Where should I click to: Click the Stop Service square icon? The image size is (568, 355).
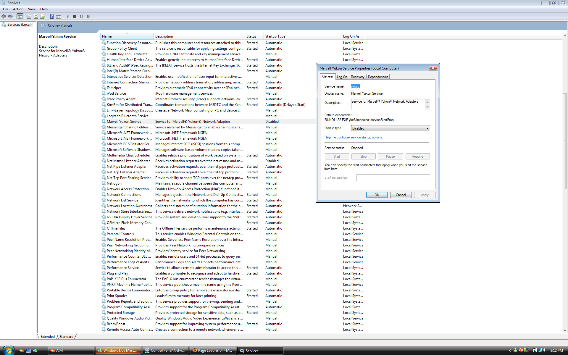tap(75, 16)
